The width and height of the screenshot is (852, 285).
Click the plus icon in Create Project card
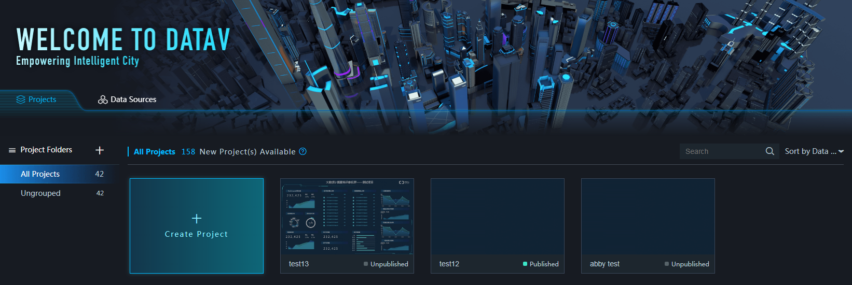coord(197,219)
